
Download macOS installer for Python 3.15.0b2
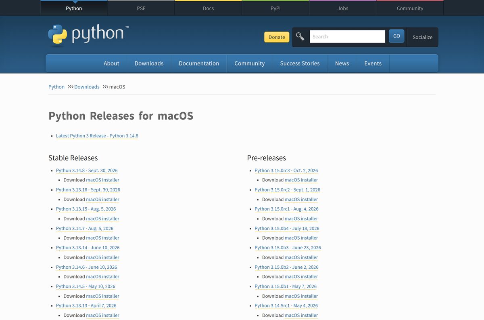301,277
